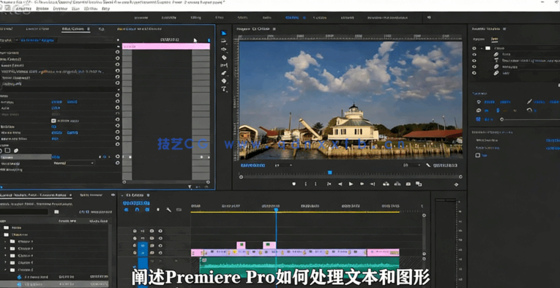560x288 pixels.
Task: Toggle timeline snap magnet icon
Action: pos(137,210)
